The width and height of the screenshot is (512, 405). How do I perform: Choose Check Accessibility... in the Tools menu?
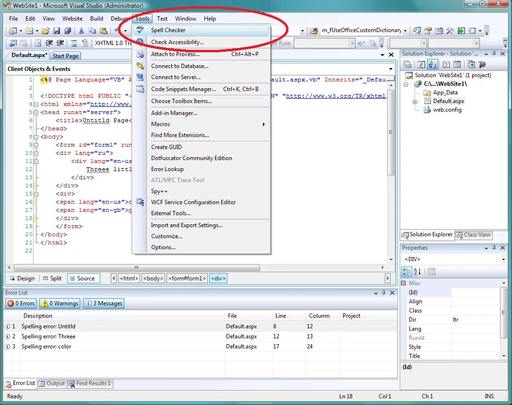tap(201, 42)
